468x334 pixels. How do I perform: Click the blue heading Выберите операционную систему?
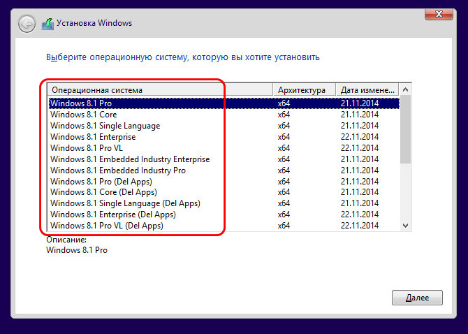183,57
